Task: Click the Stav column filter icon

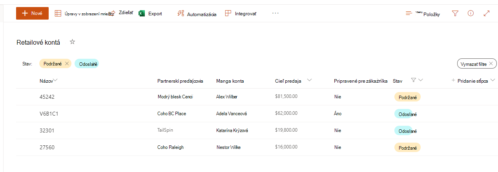Action: click(413, 80)
